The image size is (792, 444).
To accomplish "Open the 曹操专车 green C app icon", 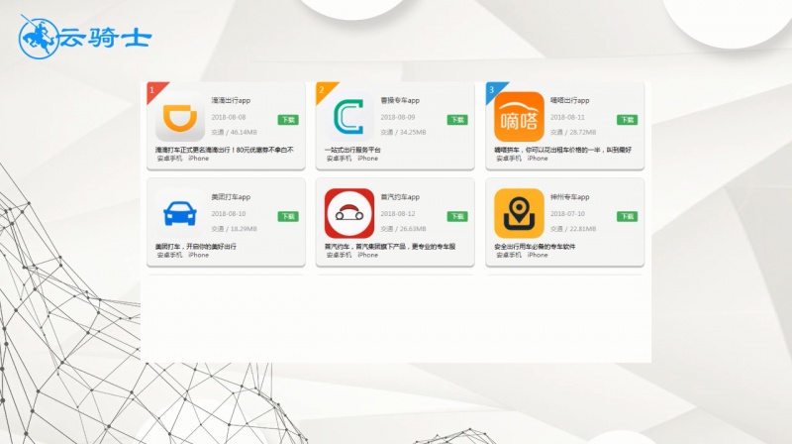I will click(349, 117).
